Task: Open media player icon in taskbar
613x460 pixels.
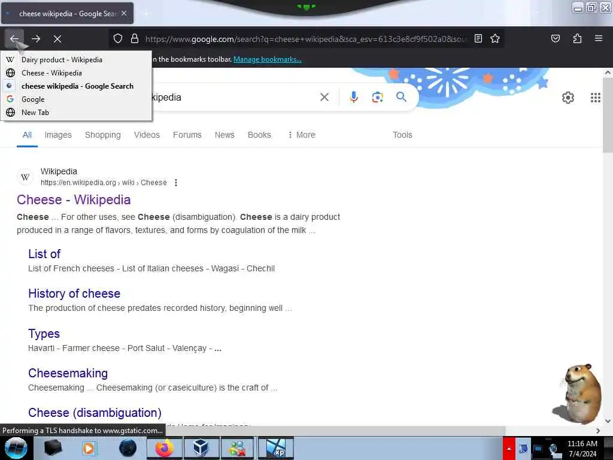Action: tap(89, 448)
